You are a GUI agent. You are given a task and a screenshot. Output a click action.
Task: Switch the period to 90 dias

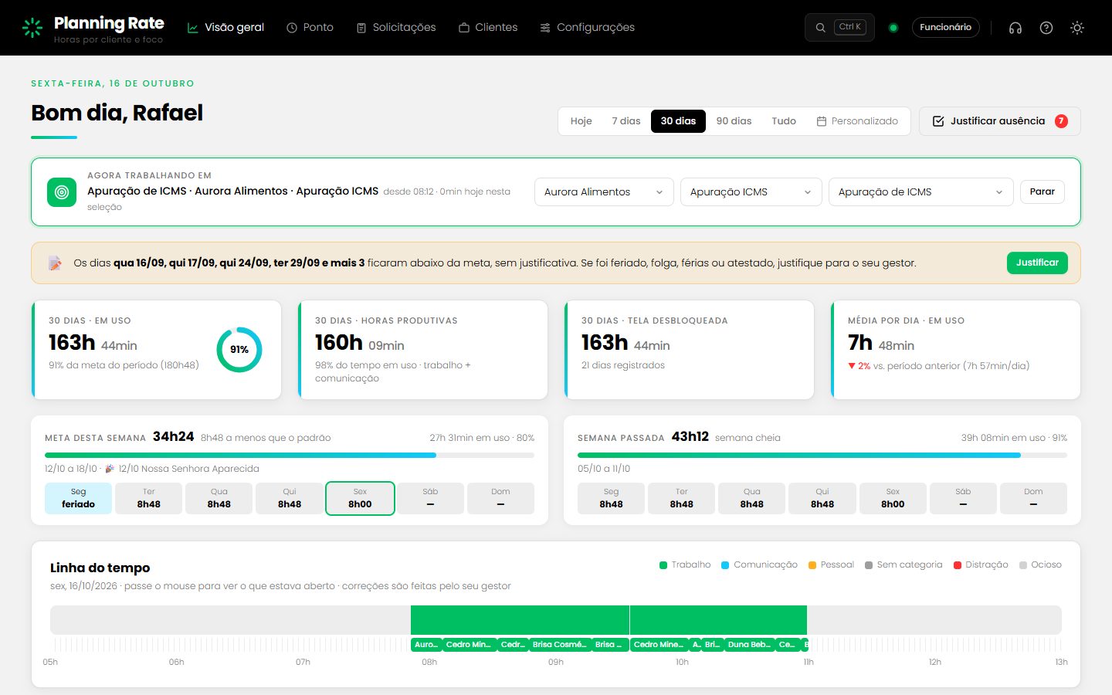734,121
